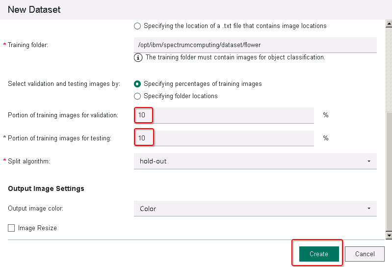Viewport: 392px width, 267px height.
Task: Select the .txt file location radio option
Action: [137, 26]
